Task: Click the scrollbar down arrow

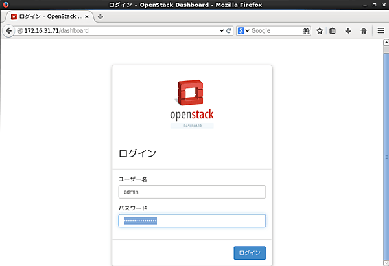Action: [386, 263]
